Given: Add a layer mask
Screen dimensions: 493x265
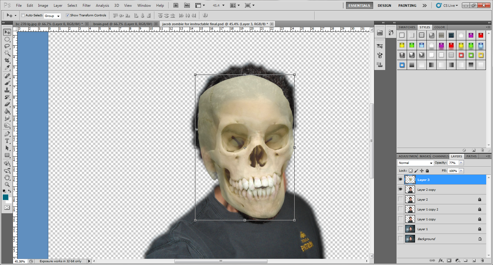Looking at the screenshot, I should pos(449,260).
